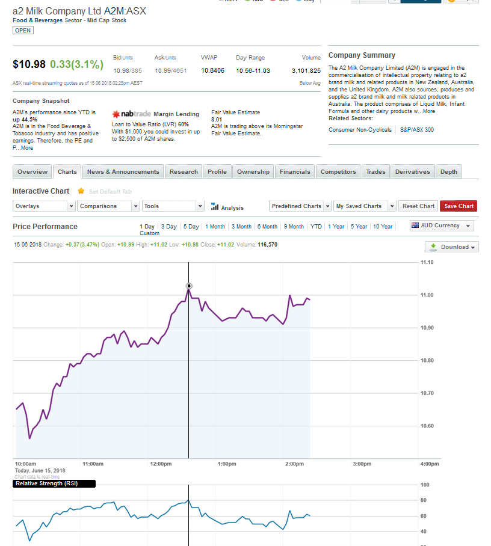Click the green download arrow icon
491x546 pixels.
pos(433,247)
